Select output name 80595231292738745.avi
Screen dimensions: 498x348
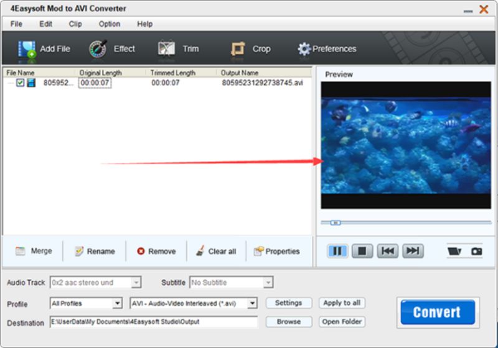pos(262,83)
